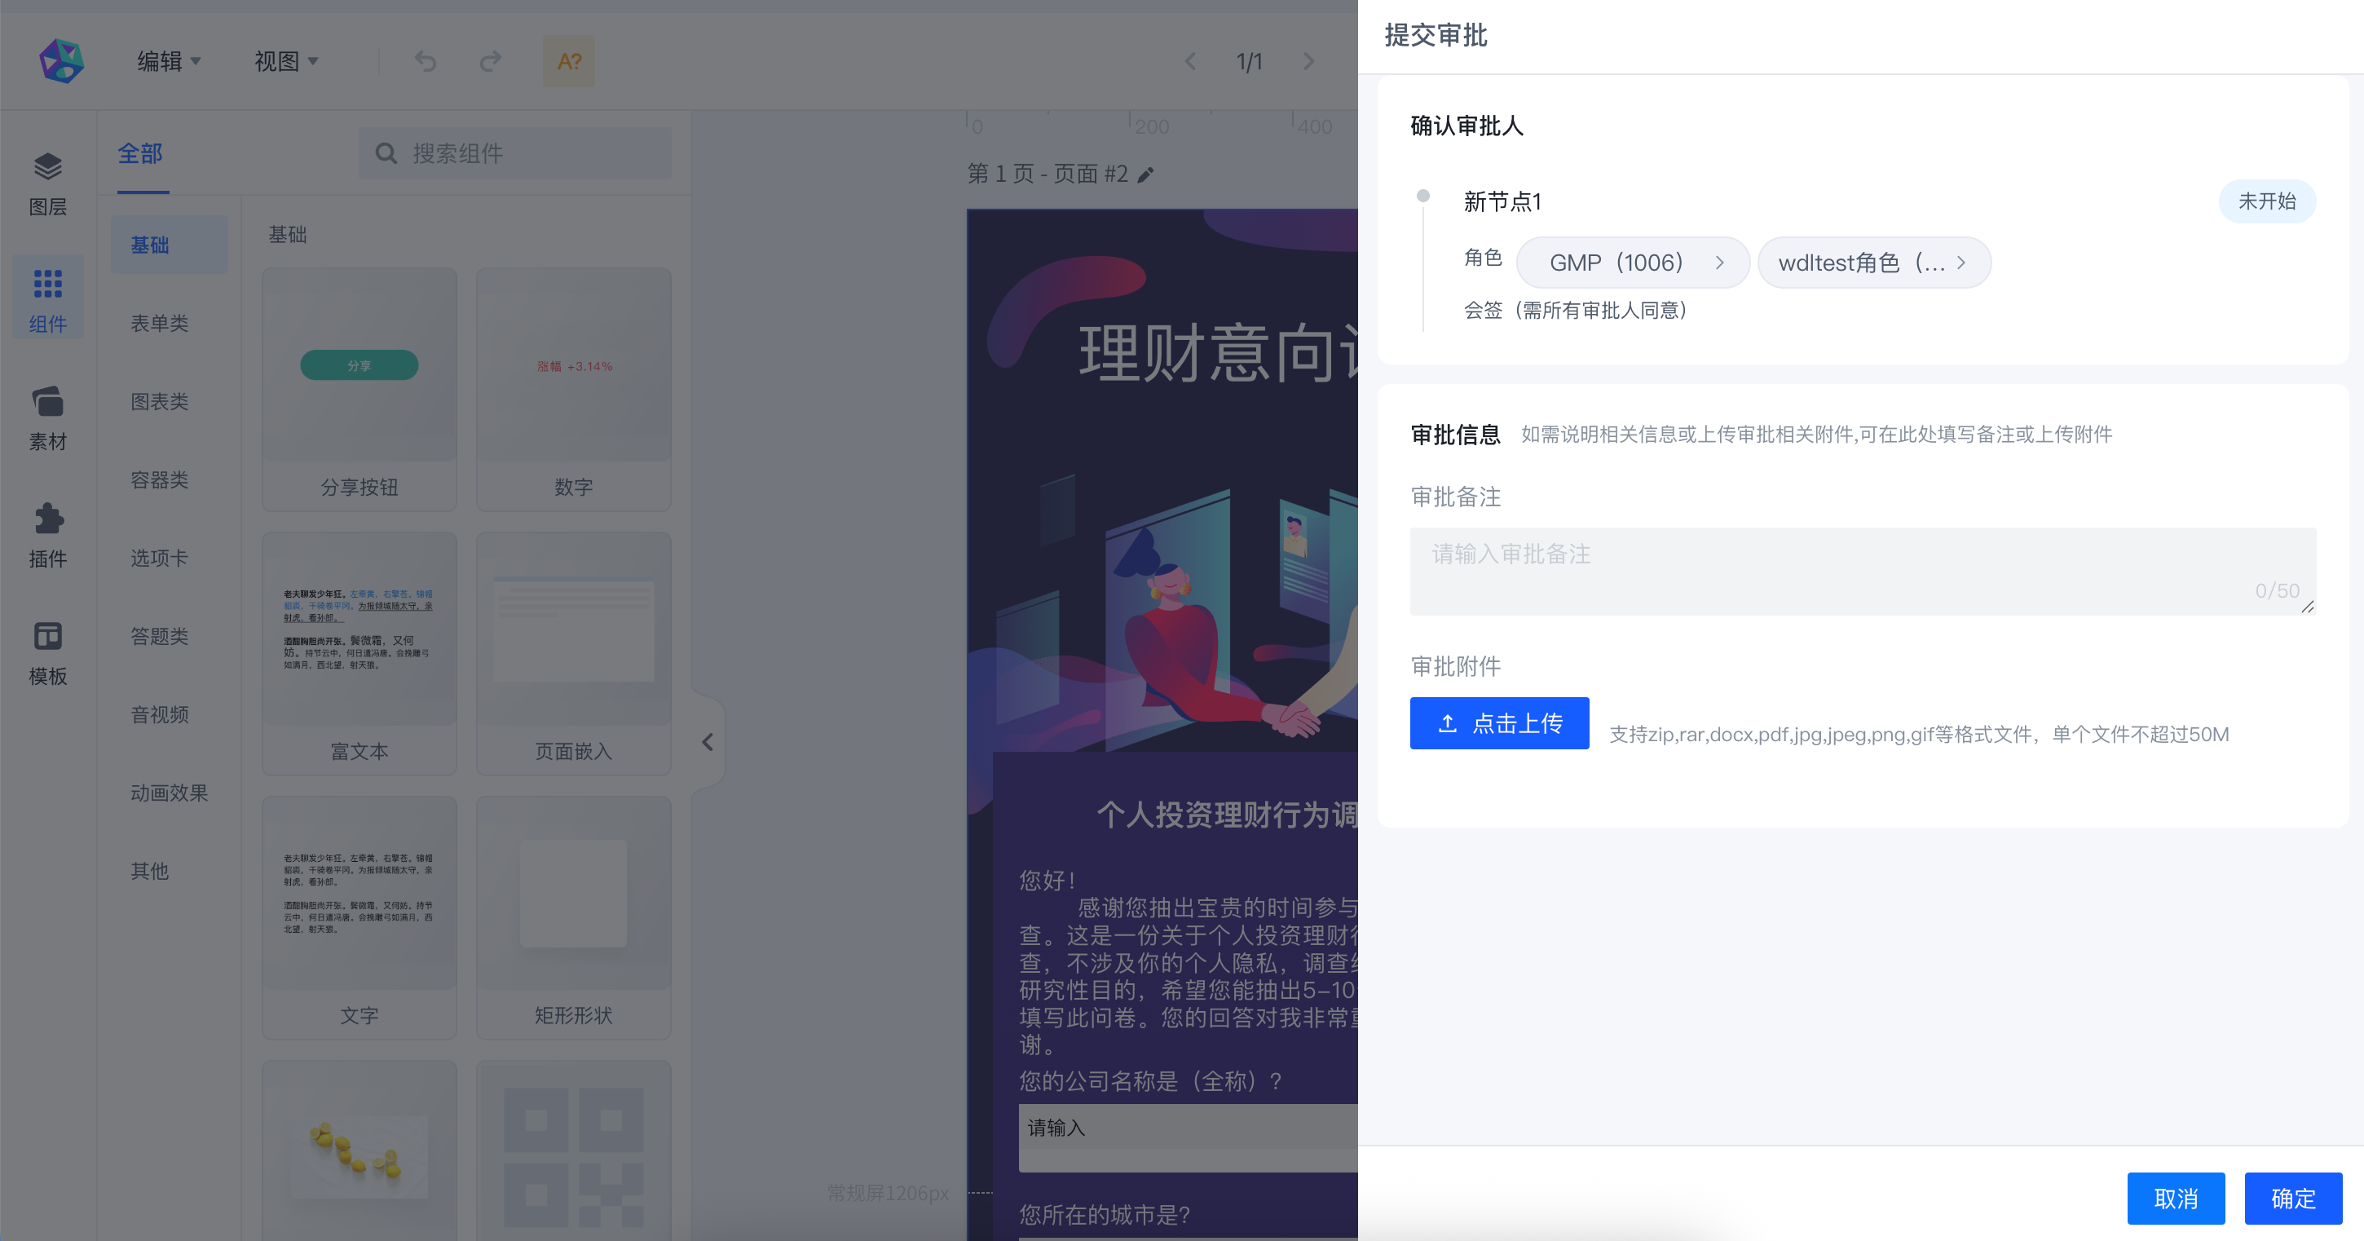Viewport: 2364px width, 1241px height.
Task: Select the 表单类 category tab
Action: pyautogui.click(x=160, y=323)
